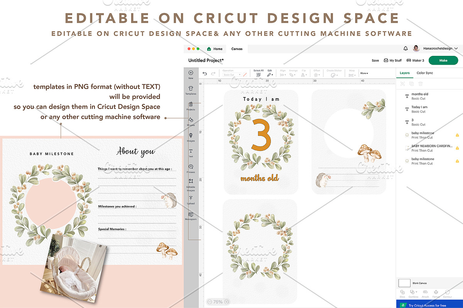Zoom in with the plus icon

(x=226, y=302)
